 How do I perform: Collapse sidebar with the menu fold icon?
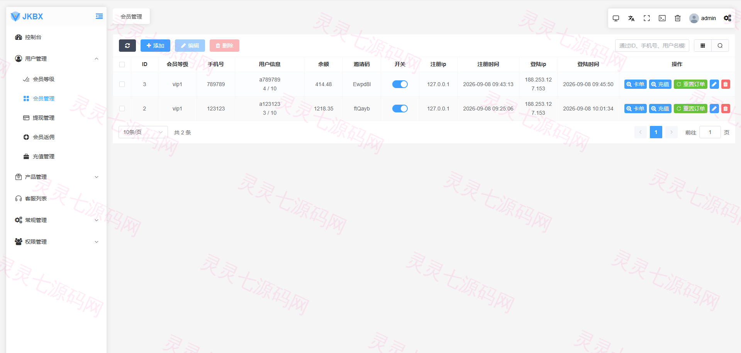(x=99, y=16)
